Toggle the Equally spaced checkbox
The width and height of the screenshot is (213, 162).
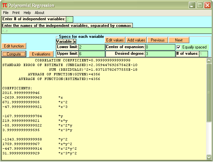(x=179, y=47)
